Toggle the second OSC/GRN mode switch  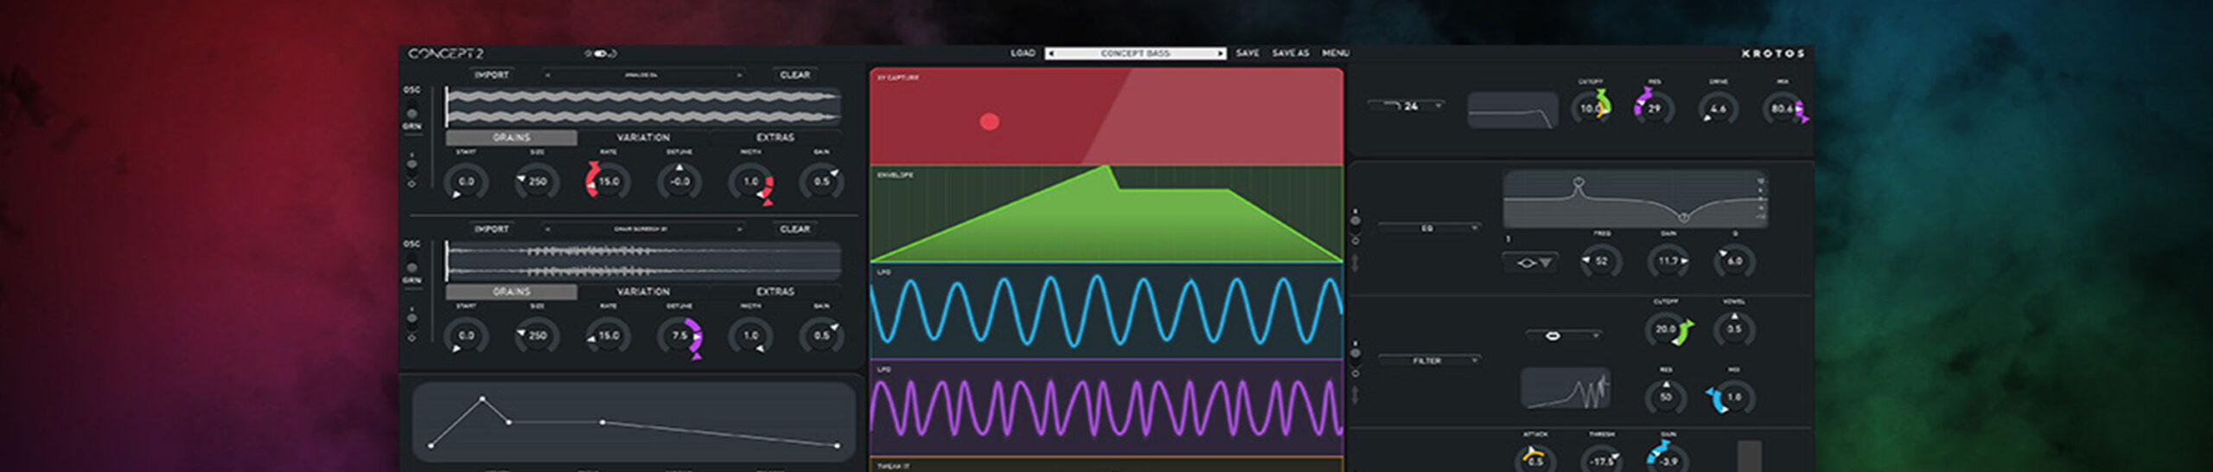(x=411, y=262)
